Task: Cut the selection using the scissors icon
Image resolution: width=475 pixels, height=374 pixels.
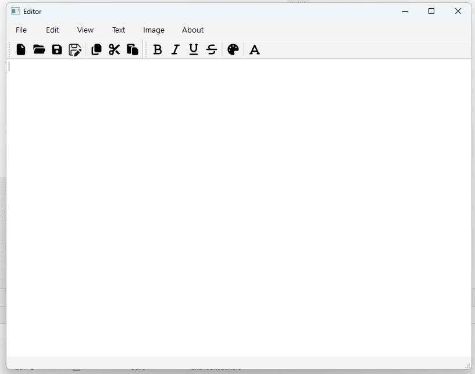Action: 115,50
